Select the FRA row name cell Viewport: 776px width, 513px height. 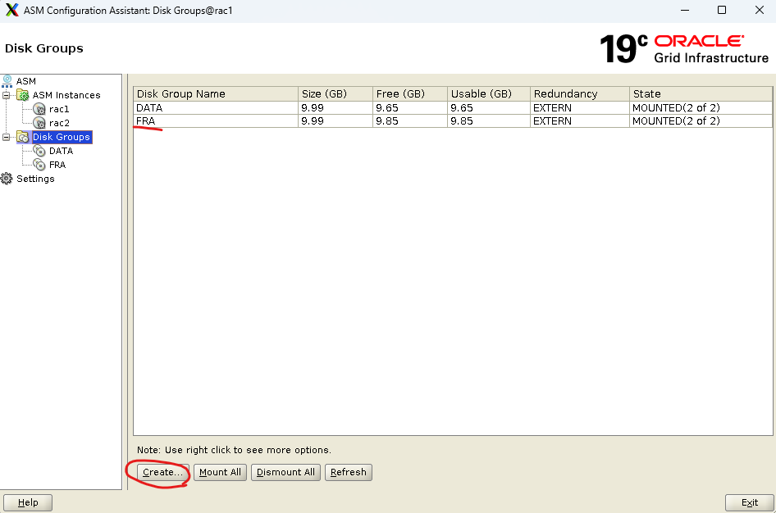[216, 121]
